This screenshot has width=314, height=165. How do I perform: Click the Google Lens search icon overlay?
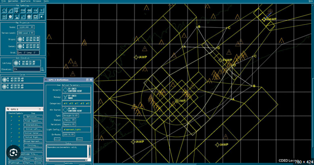(x=13, y=153)
